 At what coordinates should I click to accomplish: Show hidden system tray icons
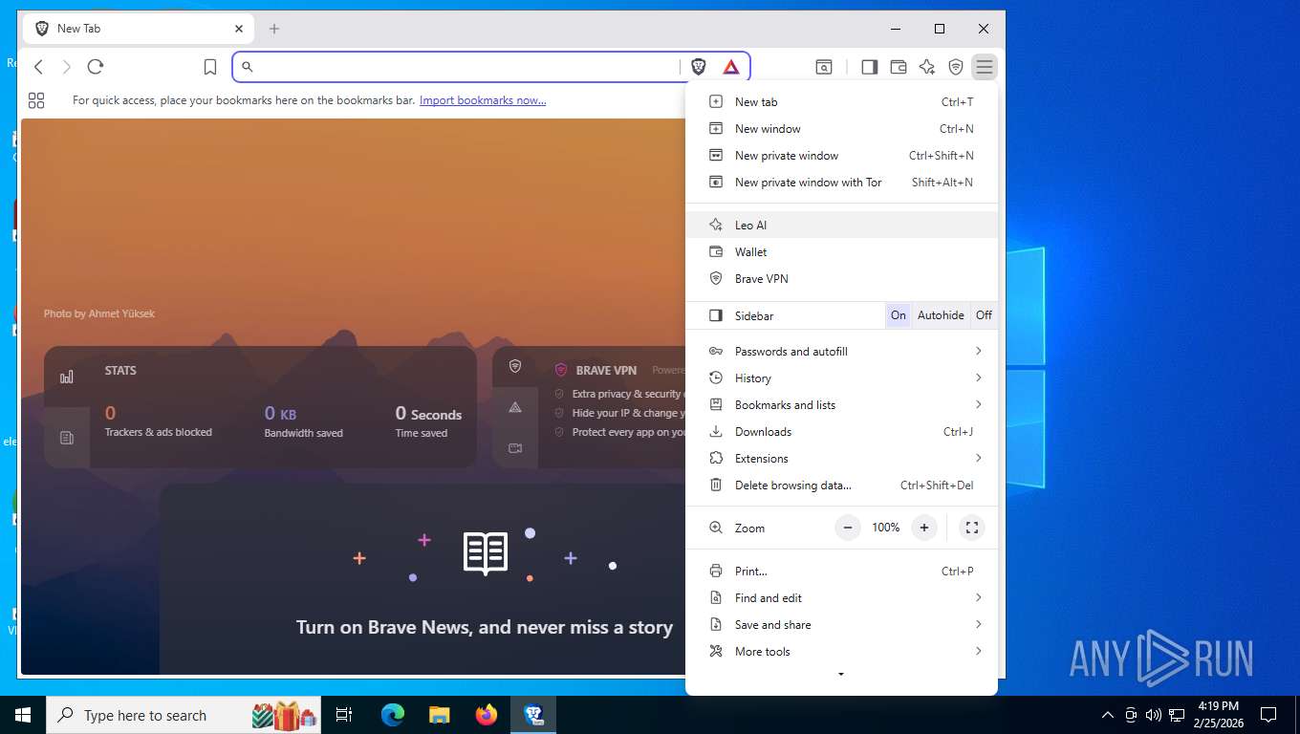tap(1108, 715)
